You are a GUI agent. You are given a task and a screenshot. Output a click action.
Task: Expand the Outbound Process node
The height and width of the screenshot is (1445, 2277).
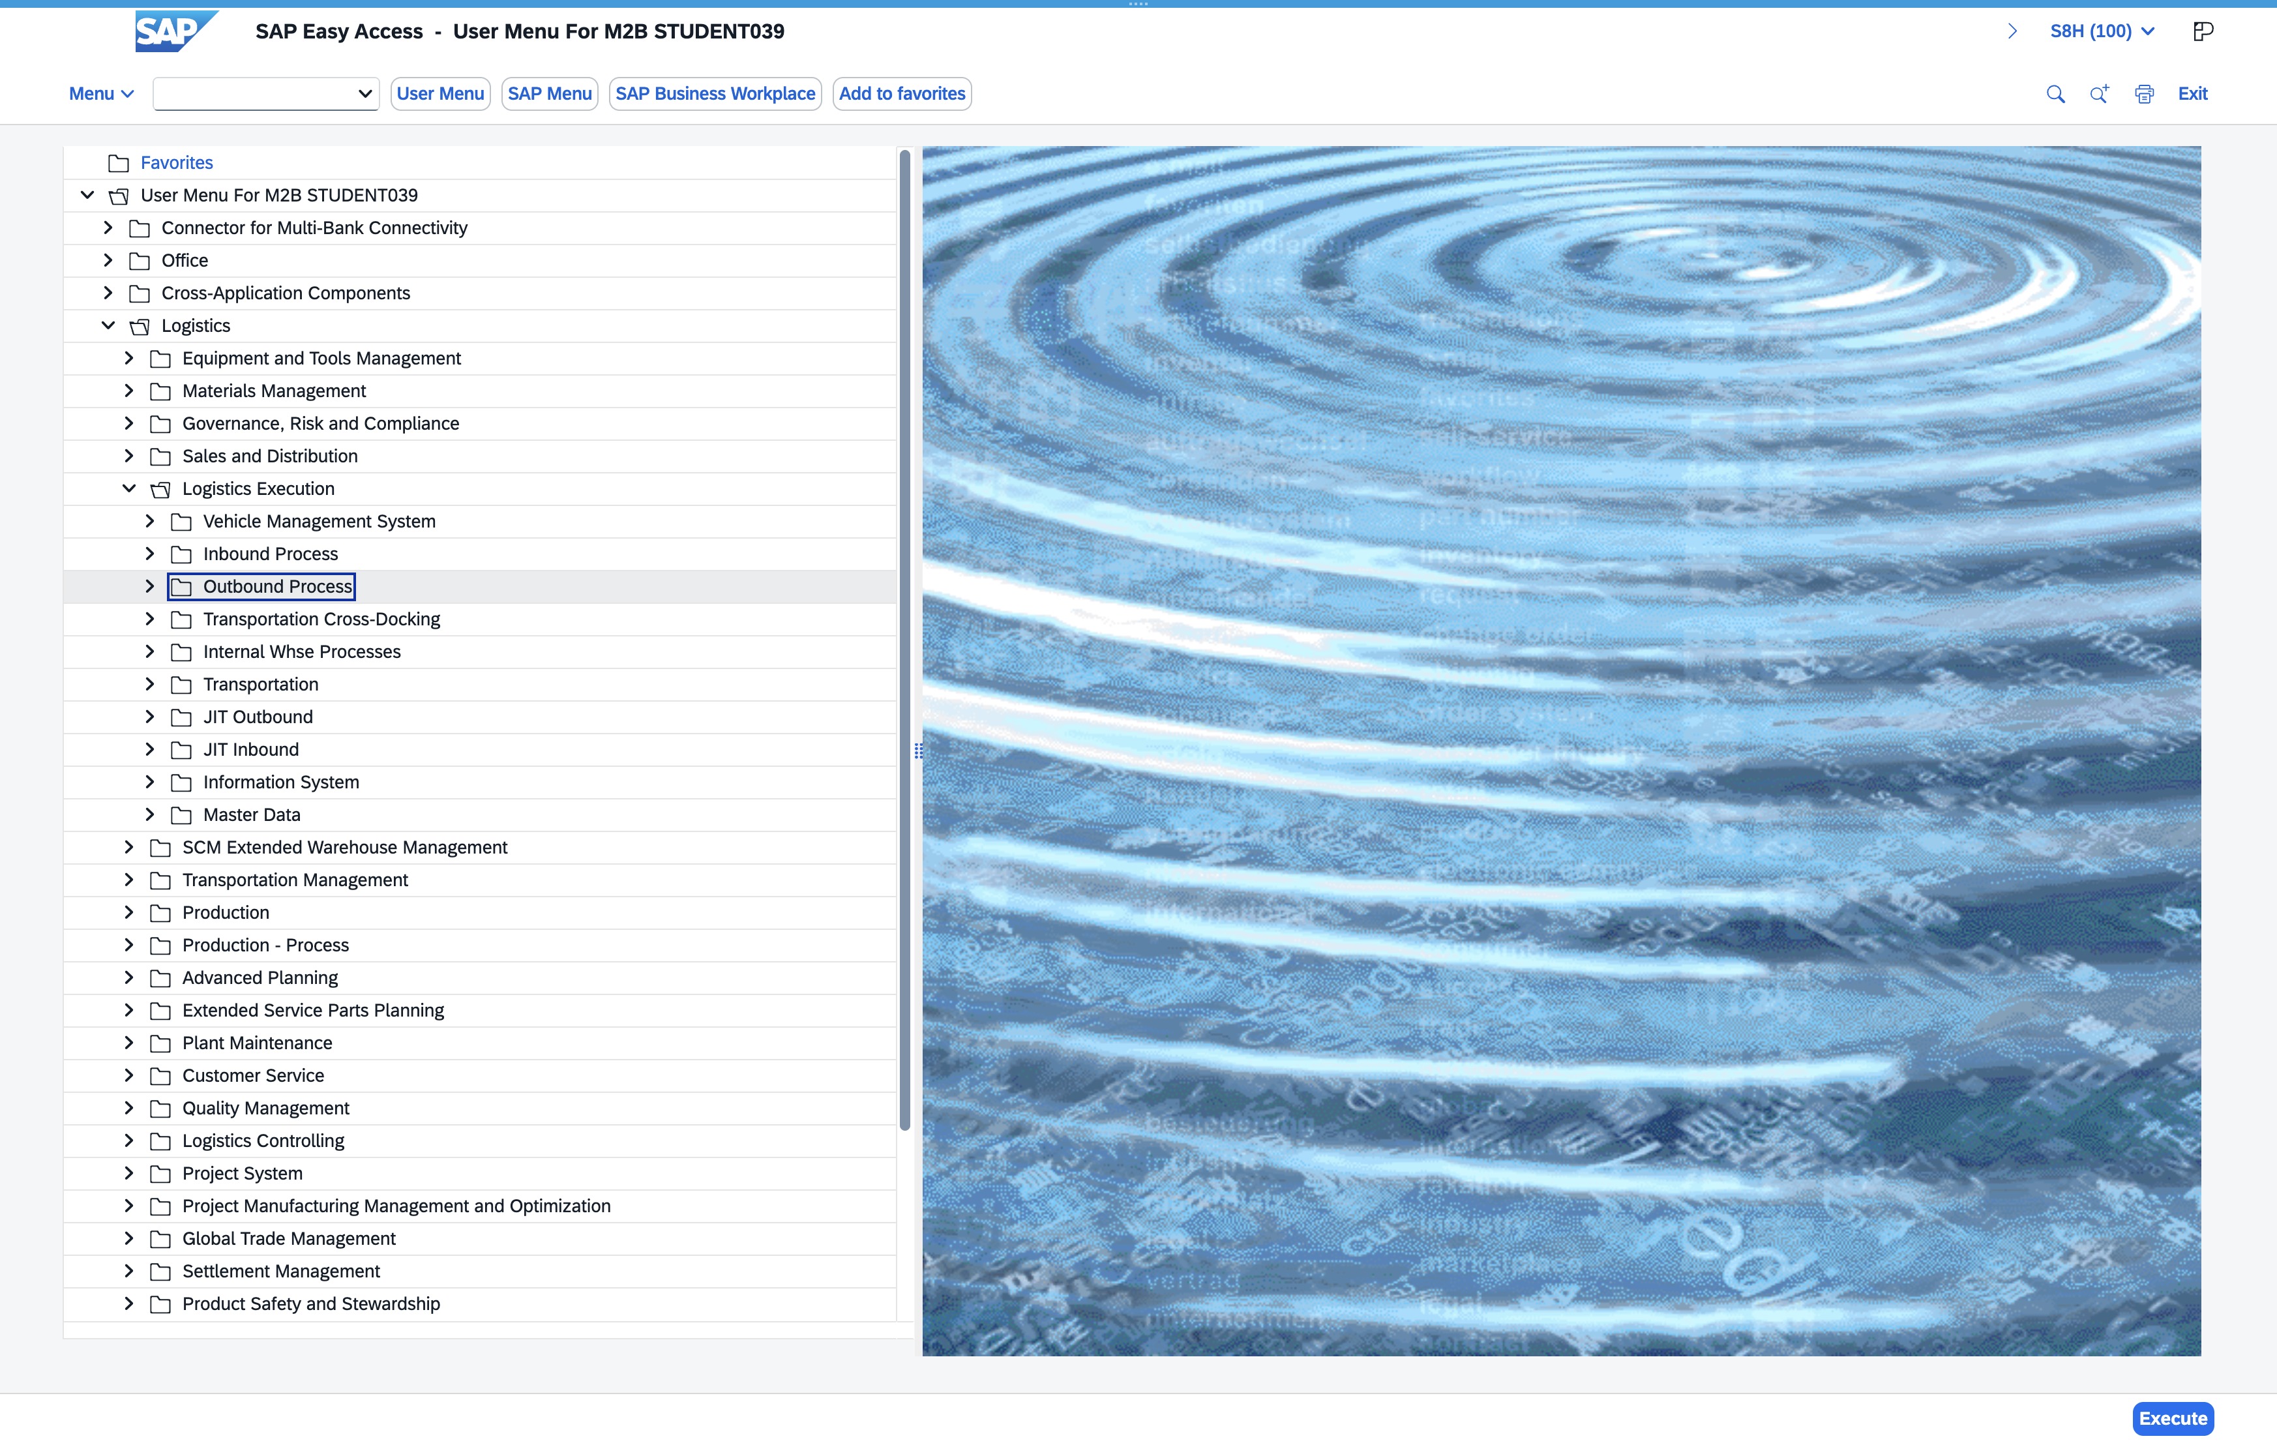(149, 586)
